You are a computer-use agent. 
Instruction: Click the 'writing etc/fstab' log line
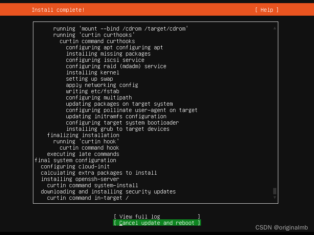point(92,91)
